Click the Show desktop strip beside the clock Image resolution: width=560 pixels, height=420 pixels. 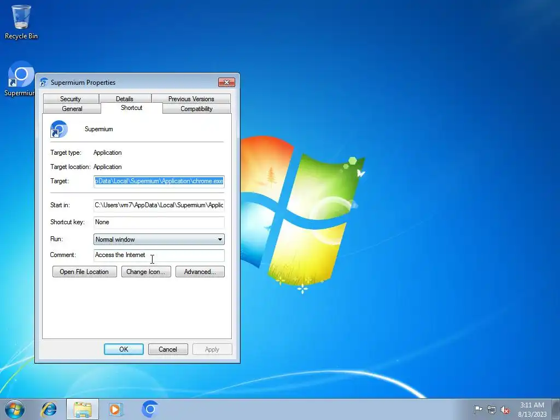click(556, 409)
